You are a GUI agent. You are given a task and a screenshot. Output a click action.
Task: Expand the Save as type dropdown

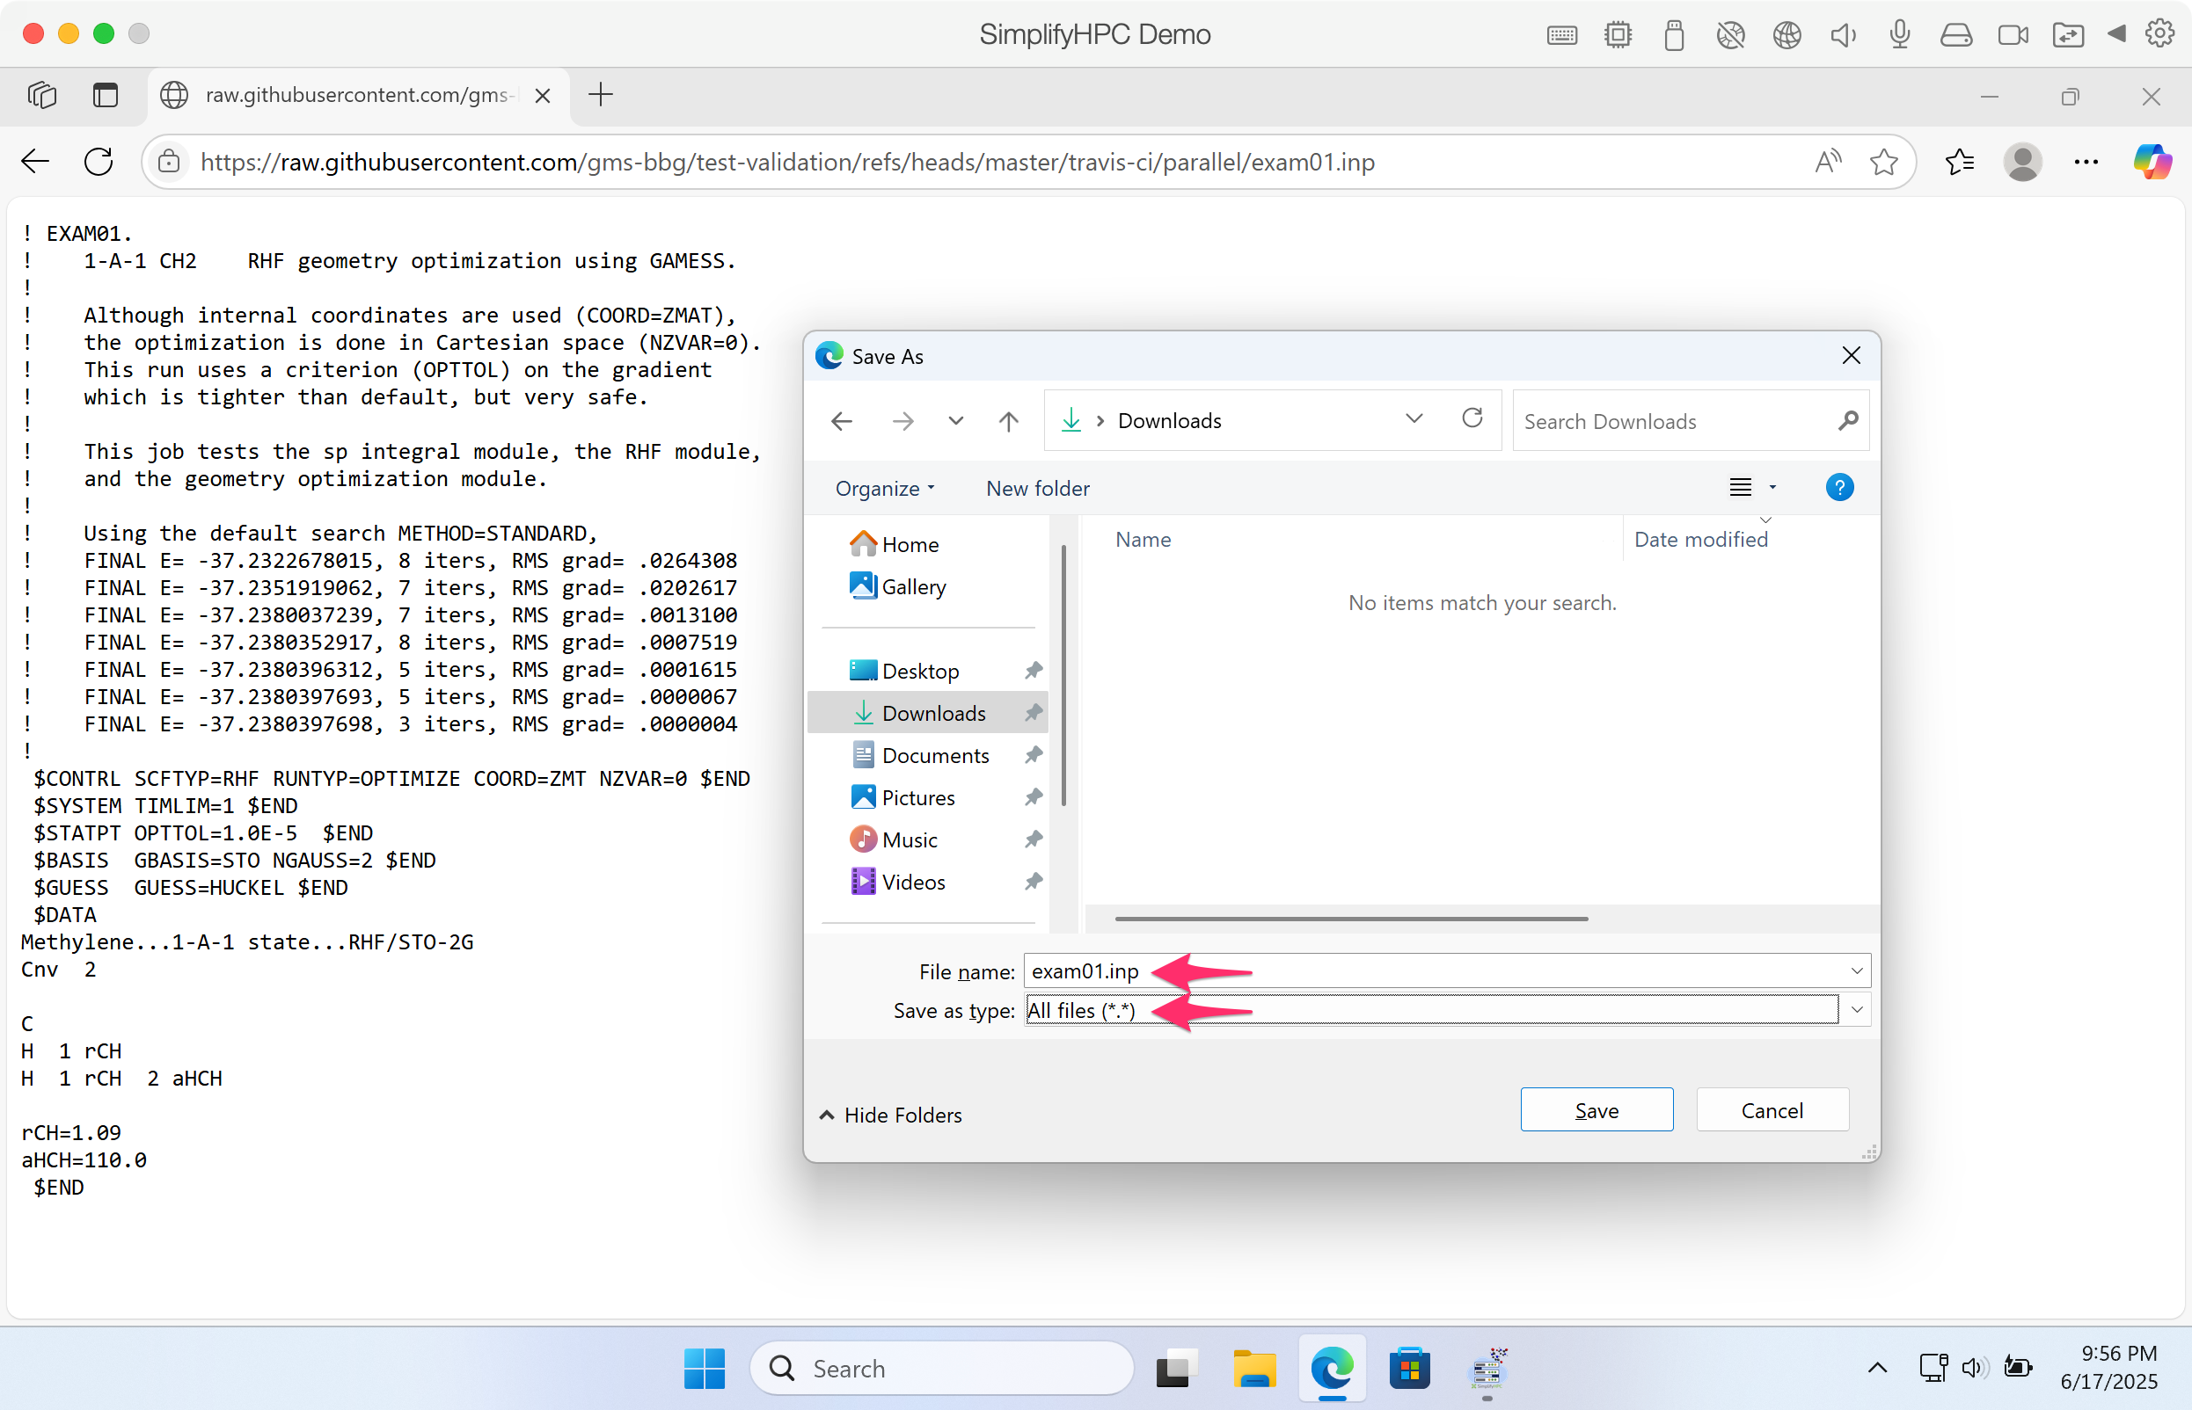tap(1856, 1010)
